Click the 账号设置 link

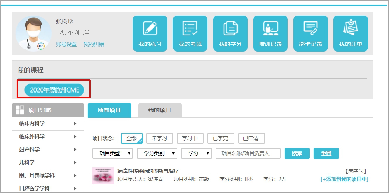(66, 44)
